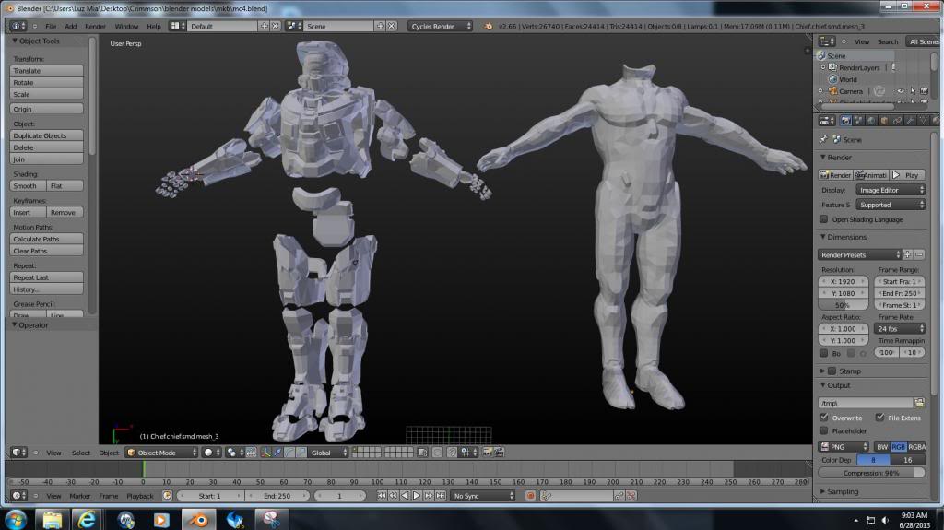
Task: Enable the Placeholder checkbox
Action: [823, 430]
